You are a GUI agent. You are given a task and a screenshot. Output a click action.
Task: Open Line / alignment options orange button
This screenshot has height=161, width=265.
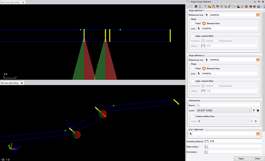coord(258,134)
